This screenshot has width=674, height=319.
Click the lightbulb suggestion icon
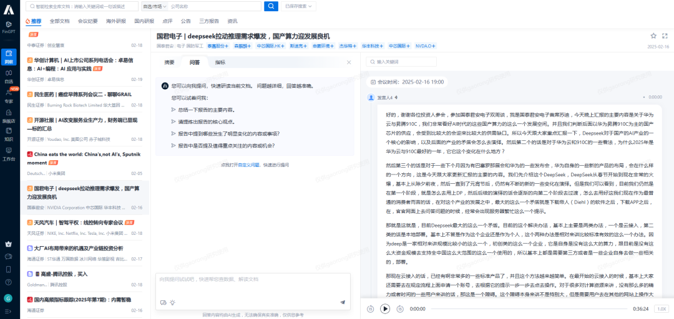pos(172,302)
